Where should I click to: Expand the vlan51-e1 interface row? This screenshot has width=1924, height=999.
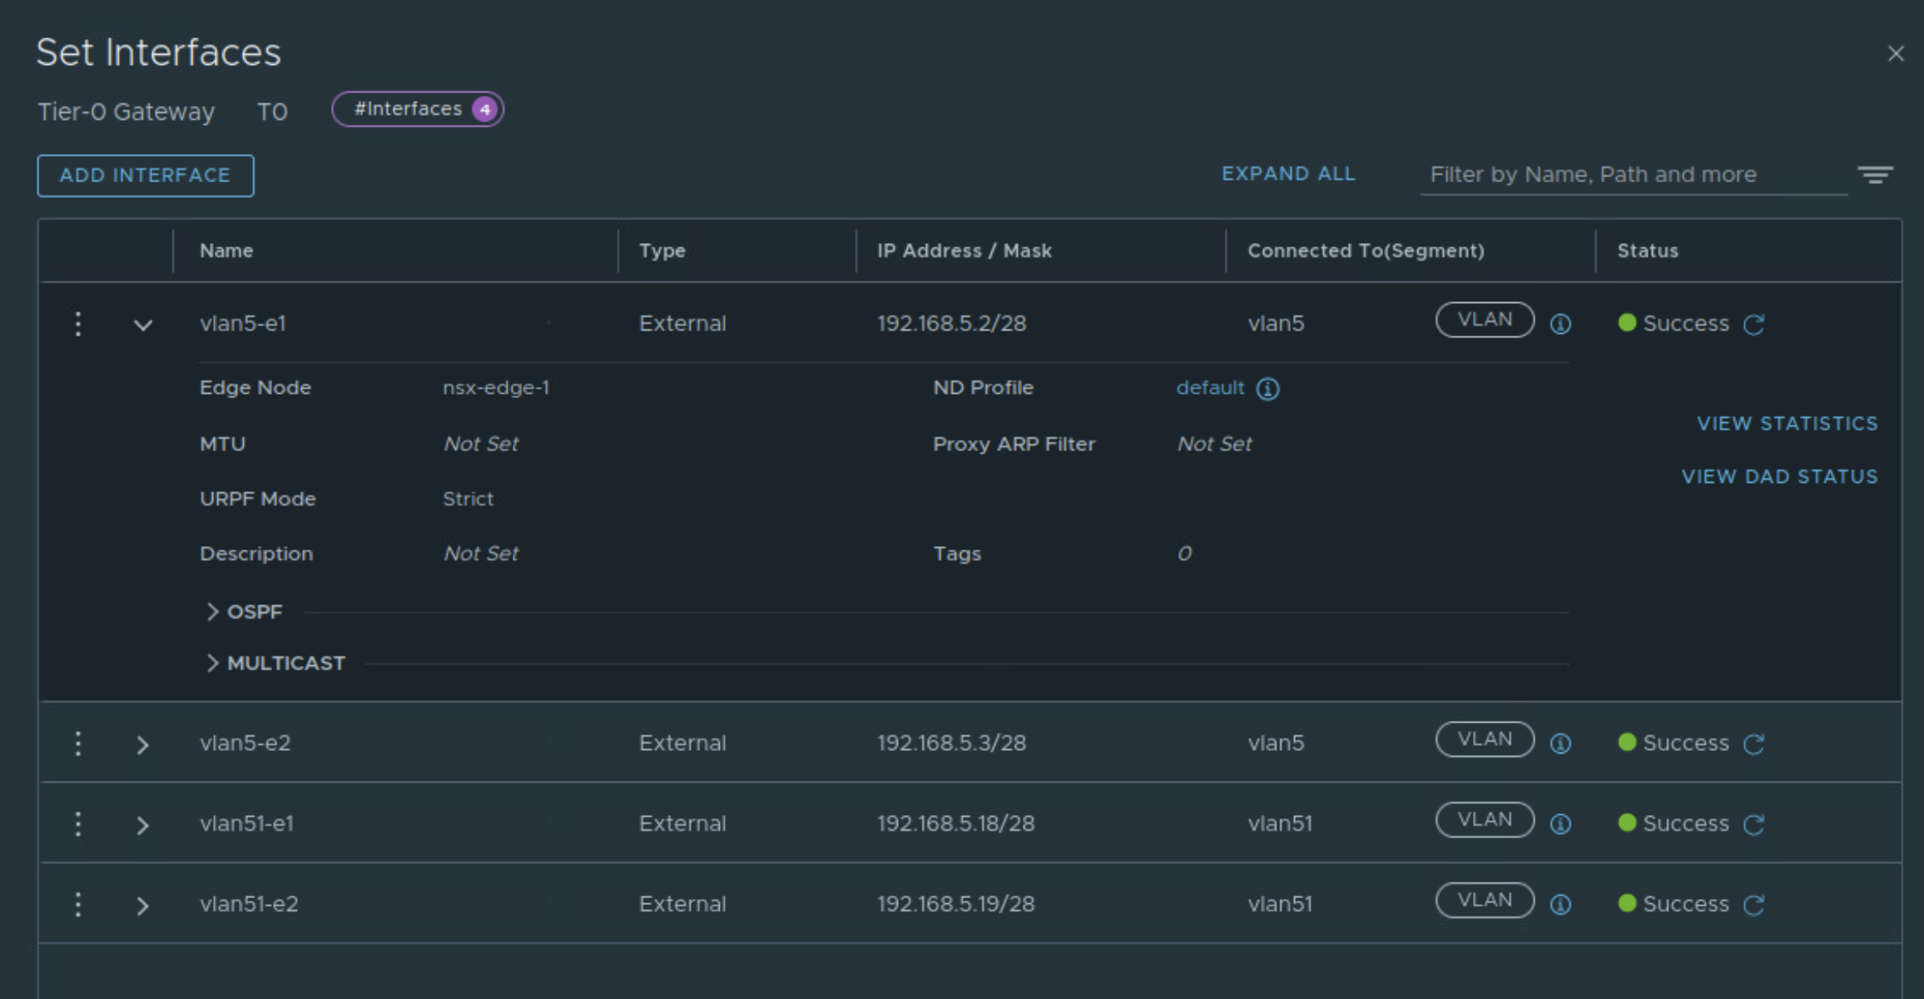(x=143, y=825)
